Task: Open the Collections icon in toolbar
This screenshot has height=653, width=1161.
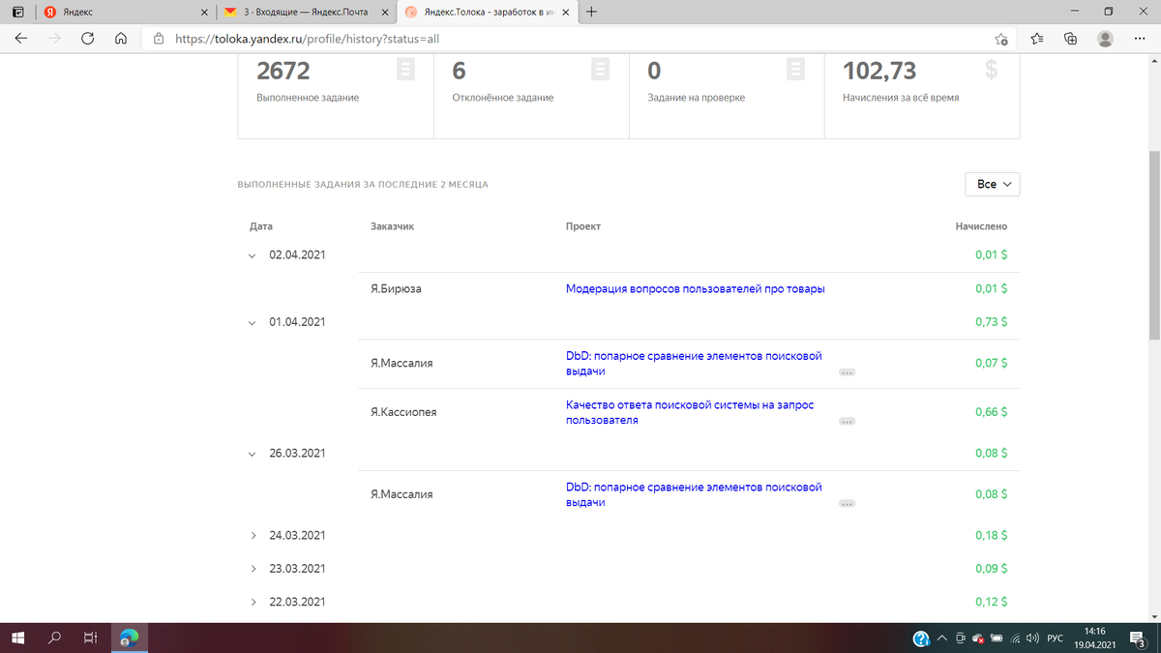Action: 1070,40
